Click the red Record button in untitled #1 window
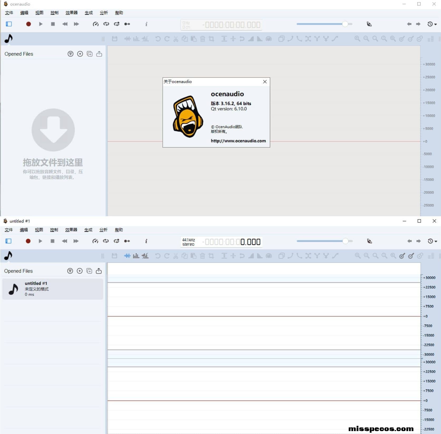This screenshot has height=434, width=441. click(28, 241)
